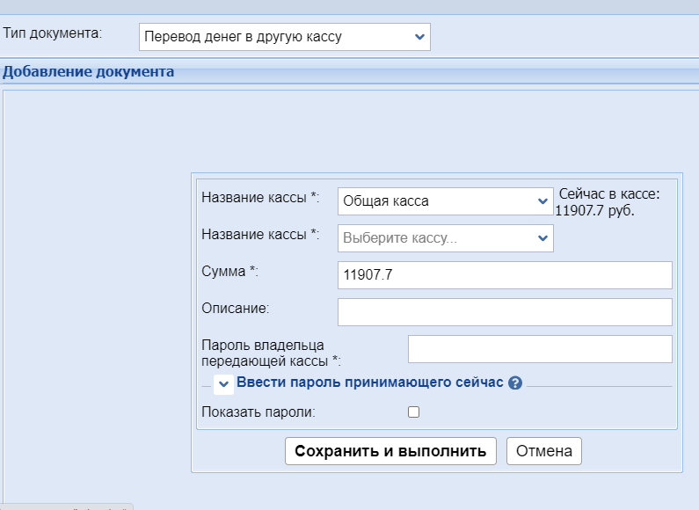Screen dimensions: 699x510
Task: Click the owner password input field
Action: [x=539, y=349]
